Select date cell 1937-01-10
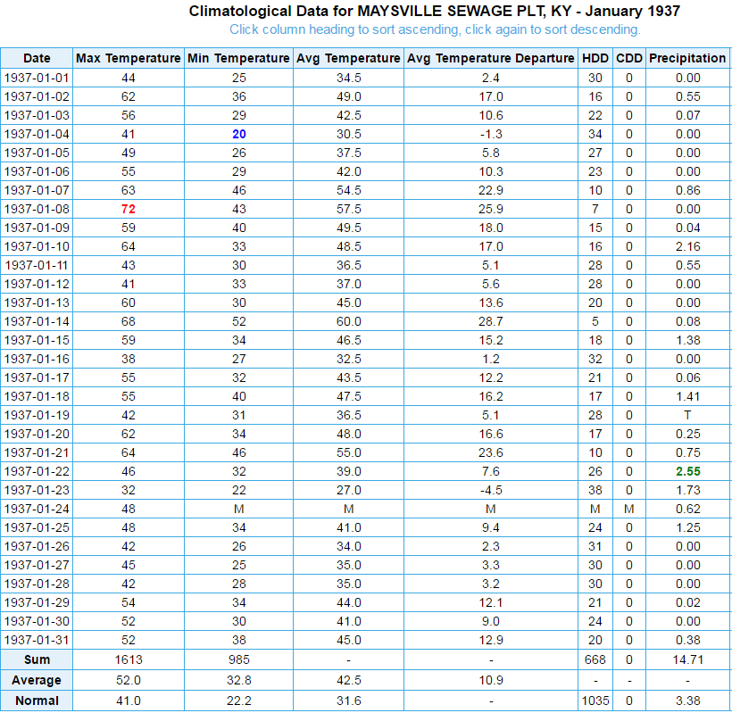 click(x=37, y=246)
